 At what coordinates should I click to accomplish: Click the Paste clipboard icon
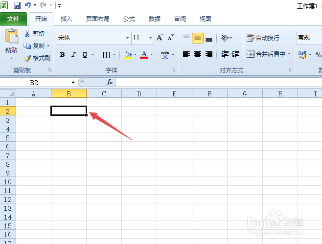12,36
